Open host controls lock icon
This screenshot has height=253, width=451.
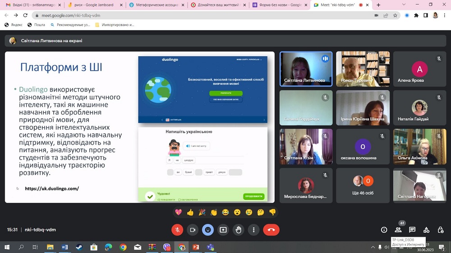pyautogui.click(x=440, y=230)
